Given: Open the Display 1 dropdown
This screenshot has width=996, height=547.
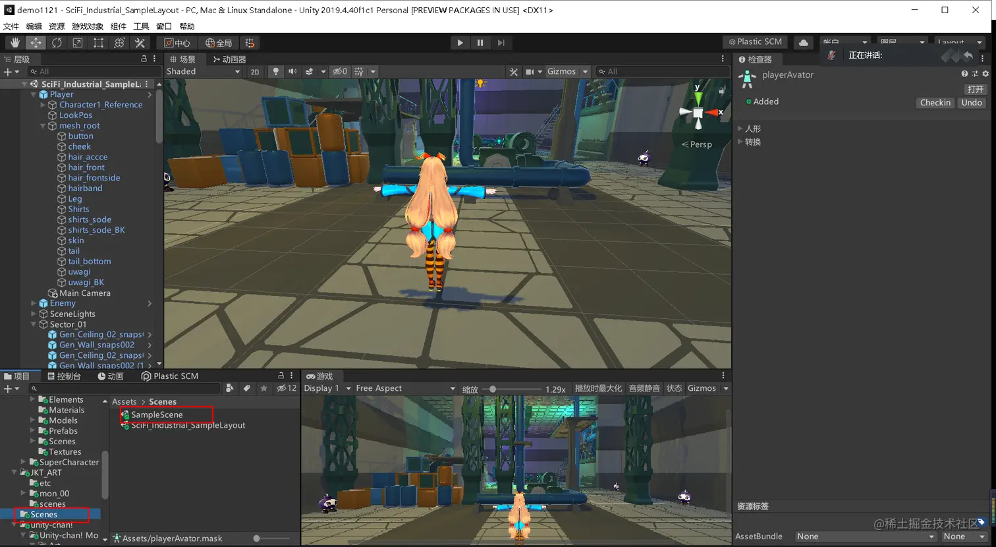Looking at the screenshot, I should click(x=327, y=388).
